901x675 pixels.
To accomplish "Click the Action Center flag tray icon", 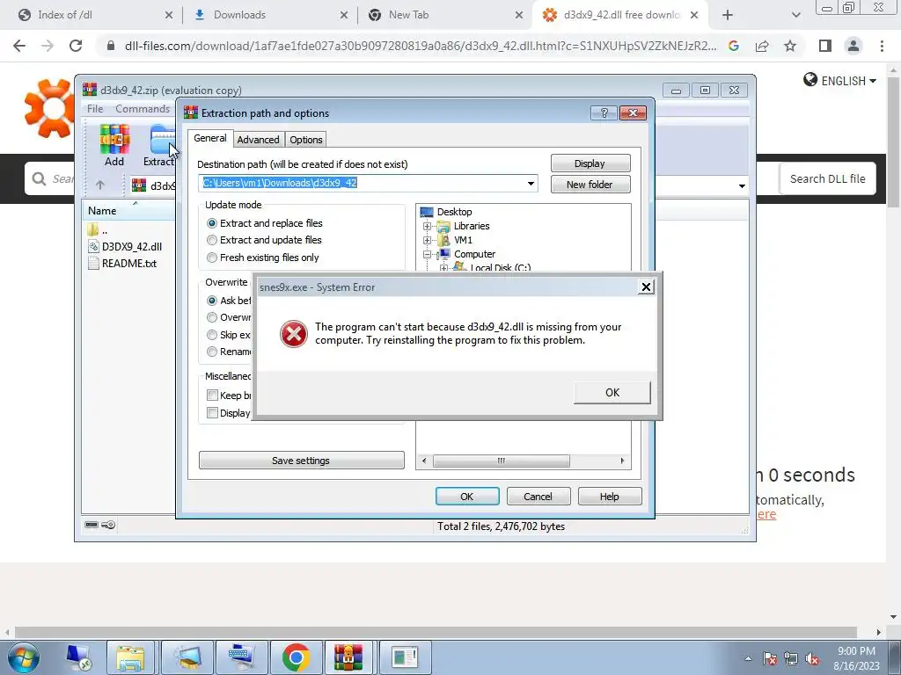I will click(770, 659).
